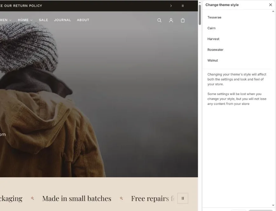This screenshot has width=276, height=211.
Task: Open the shopping bag cart icon
Action: click(183, 20)
